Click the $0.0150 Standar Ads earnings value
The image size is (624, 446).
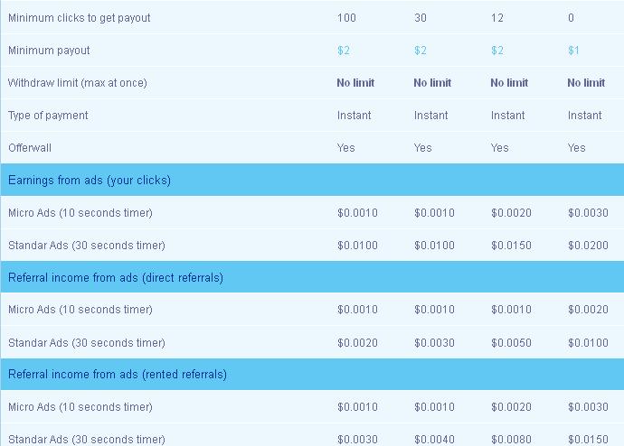pos(511,245)
